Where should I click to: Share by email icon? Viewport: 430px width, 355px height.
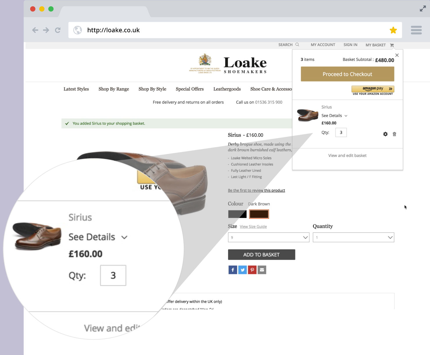(x=262, y=270)
